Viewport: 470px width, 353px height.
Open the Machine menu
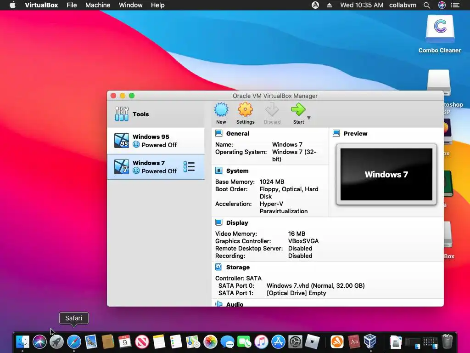click(98, 5)
